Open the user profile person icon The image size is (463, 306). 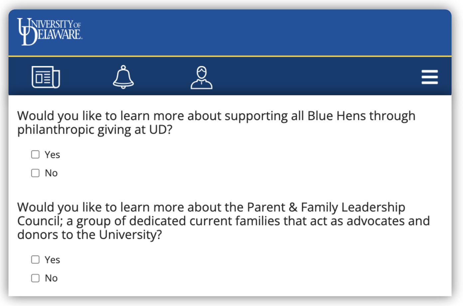pos(202,77)
